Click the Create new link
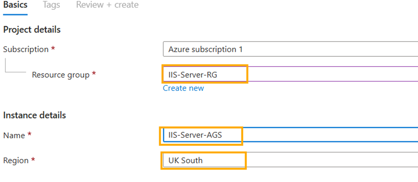This screenshot has width=418, height=182. click(183, 88)
